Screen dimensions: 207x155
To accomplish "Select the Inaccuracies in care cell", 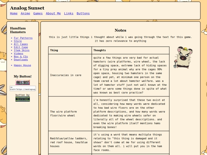I will coord(70,75).
